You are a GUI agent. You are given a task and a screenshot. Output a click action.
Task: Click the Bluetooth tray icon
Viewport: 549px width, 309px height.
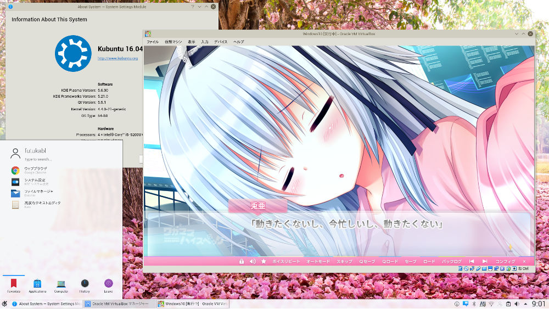coord(474,304)
